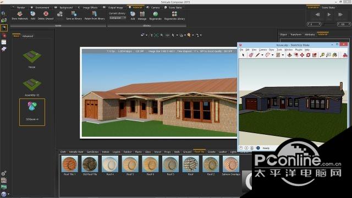Choose the Roof 4 material

pyautogui.click(x=110, y=164)
